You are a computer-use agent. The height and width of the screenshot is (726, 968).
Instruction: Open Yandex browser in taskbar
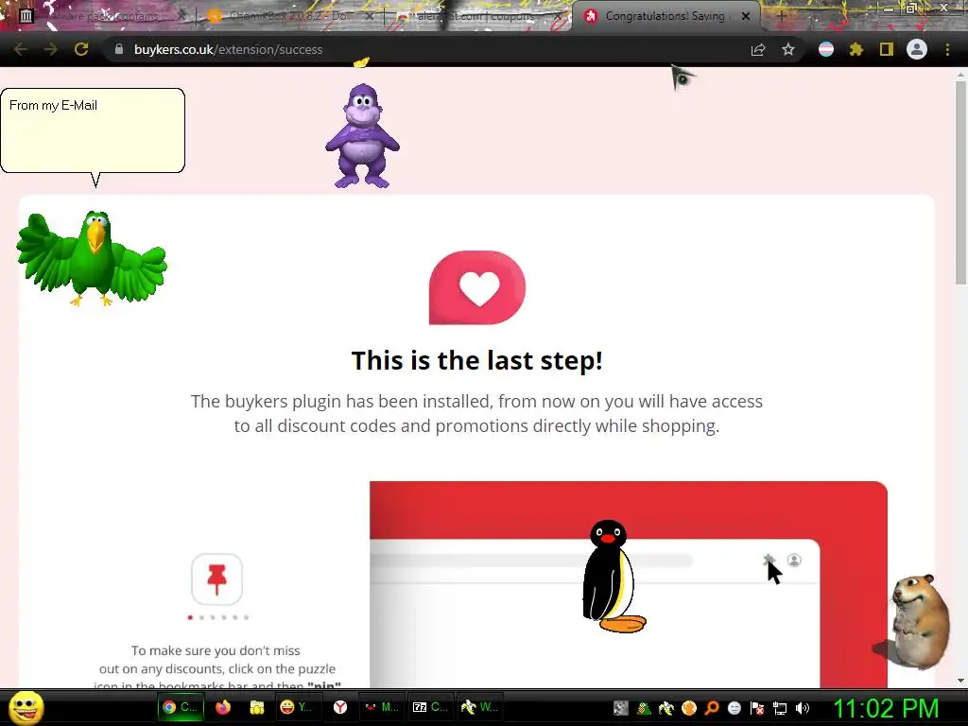(340, 707)
